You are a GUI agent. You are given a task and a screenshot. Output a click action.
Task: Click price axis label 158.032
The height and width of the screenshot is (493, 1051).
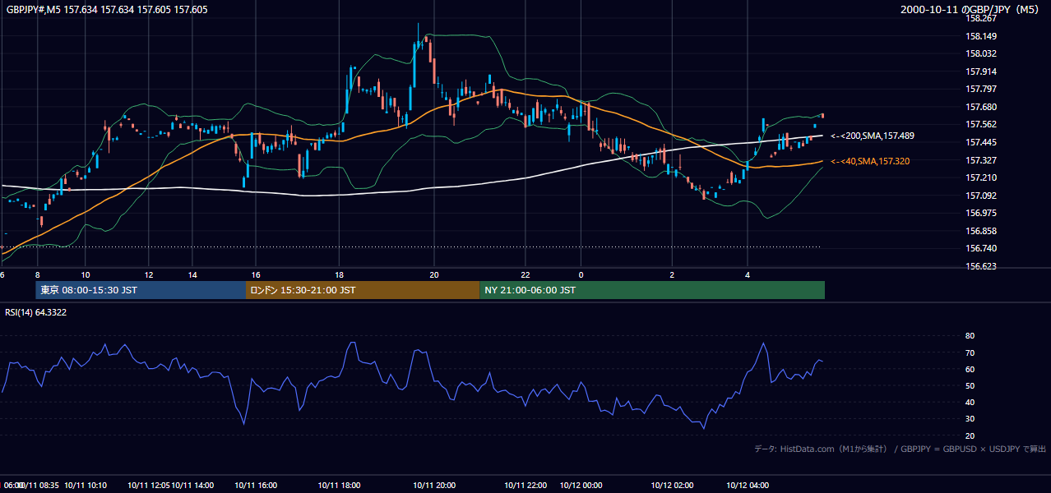[x=981, y=53]
